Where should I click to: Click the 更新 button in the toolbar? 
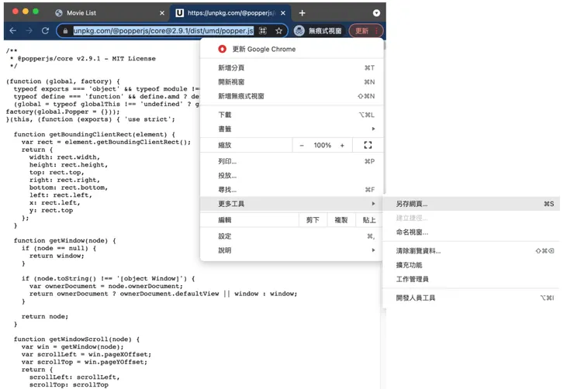pyautogui.click(x=361, y=31)
